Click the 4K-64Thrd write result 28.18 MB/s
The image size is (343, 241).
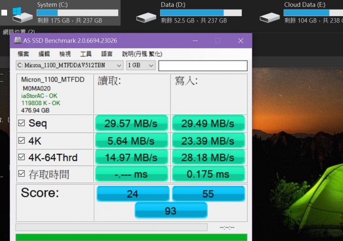point(208,158)
